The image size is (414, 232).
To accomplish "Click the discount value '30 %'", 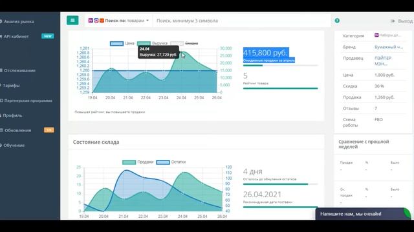I will click(379, 86).
